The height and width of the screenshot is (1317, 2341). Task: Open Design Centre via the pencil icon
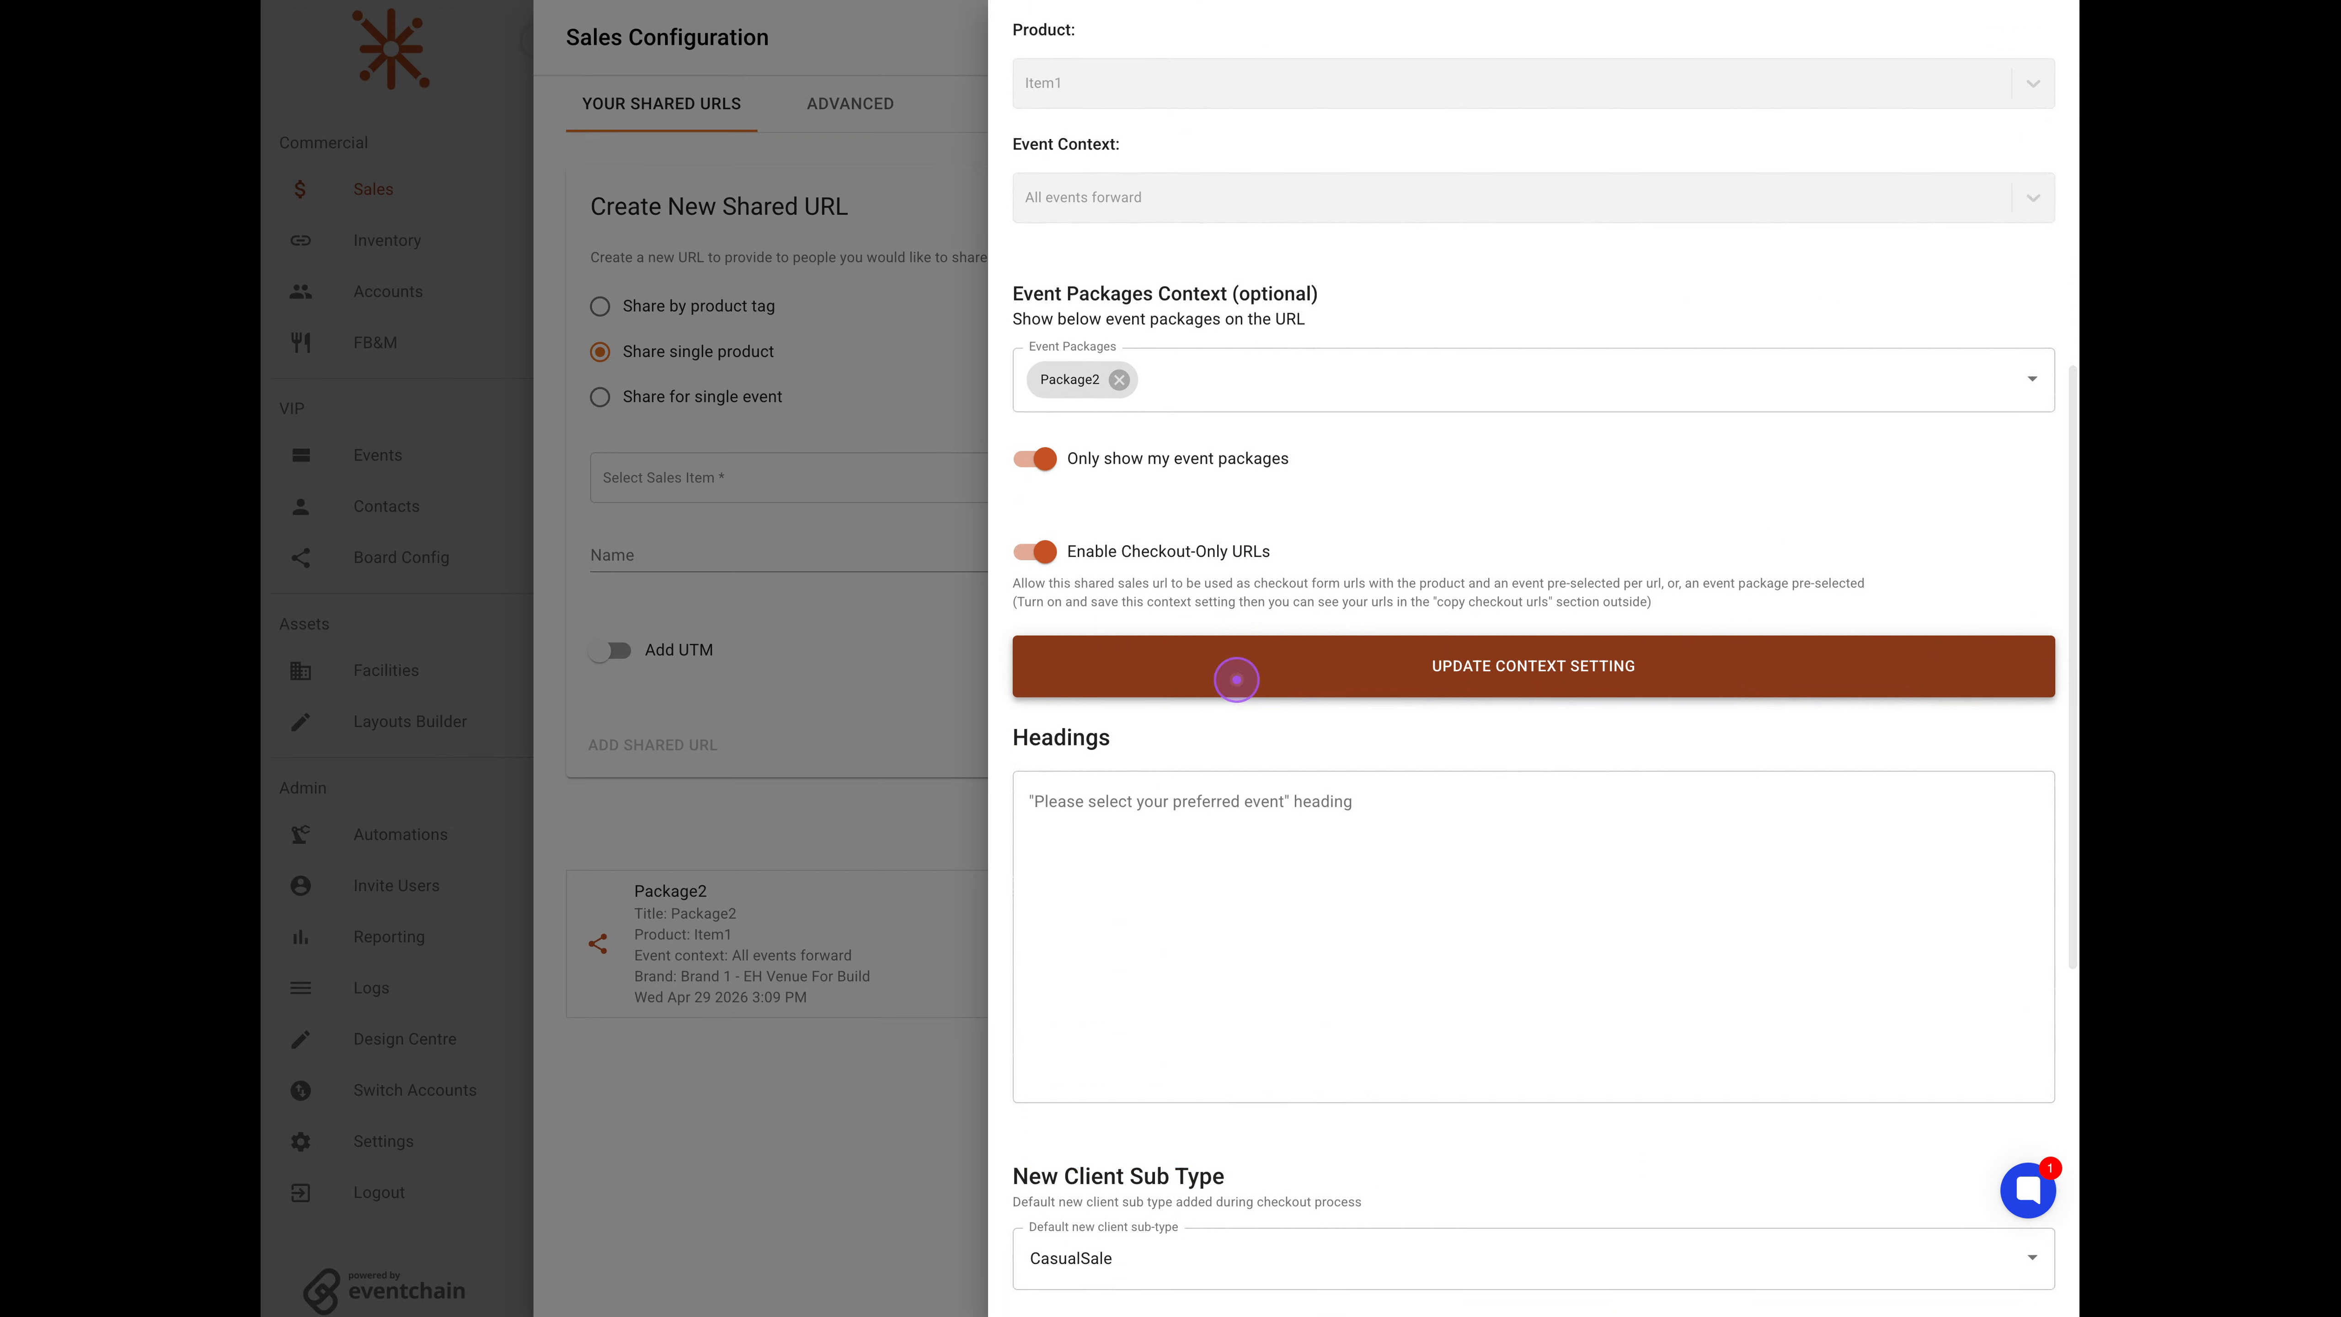pos(301,1039)
